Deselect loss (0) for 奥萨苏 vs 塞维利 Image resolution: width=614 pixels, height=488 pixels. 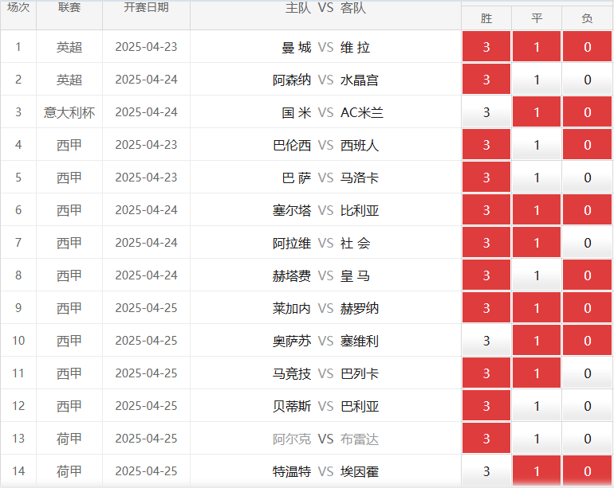pyautogui.click(x=587, y=341)
